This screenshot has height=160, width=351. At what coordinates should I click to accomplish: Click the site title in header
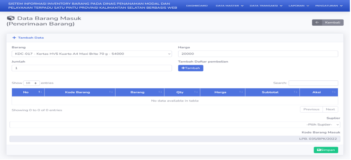[93, 6]
